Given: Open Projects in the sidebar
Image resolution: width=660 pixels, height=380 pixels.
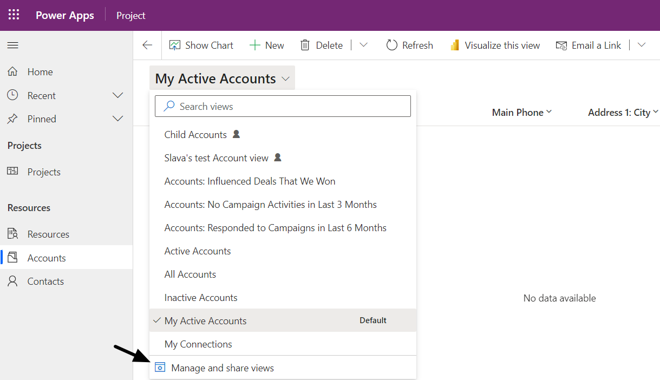Looking at the screenshot, I should click(66, 172).
